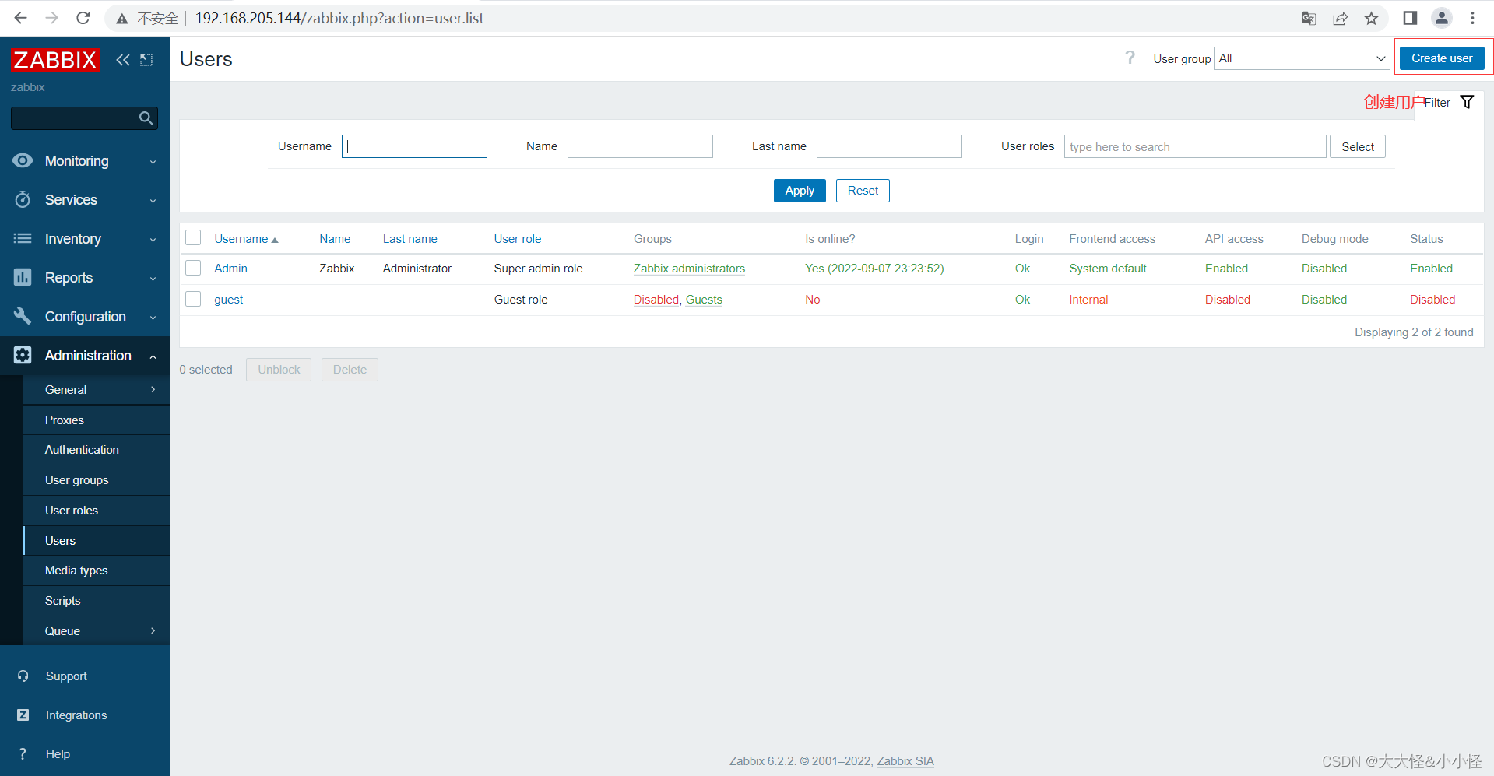Open Zabbix administrators group link
Viewport: 1494px width, 776px height.
tap(689, 269)
